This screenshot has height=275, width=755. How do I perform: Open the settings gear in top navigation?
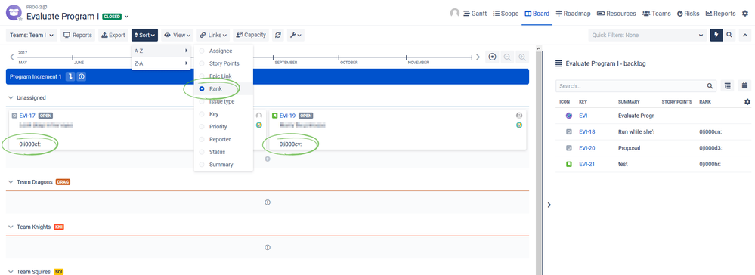[x=745, y=14]
